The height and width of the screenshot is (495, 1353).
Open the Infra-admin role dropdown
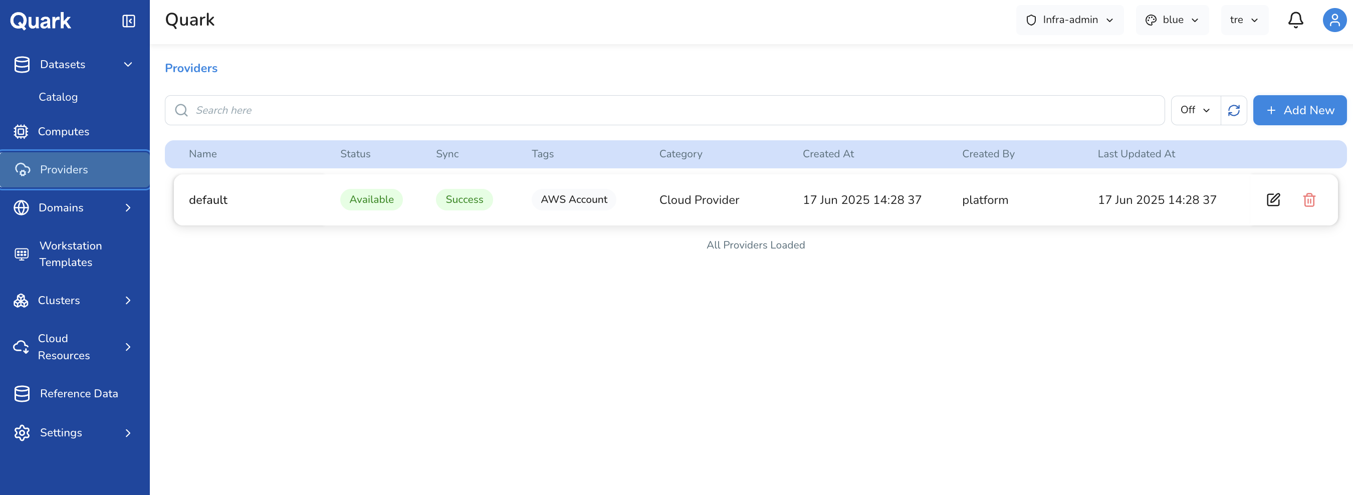pyautogui.click(x=1069, y=20)
